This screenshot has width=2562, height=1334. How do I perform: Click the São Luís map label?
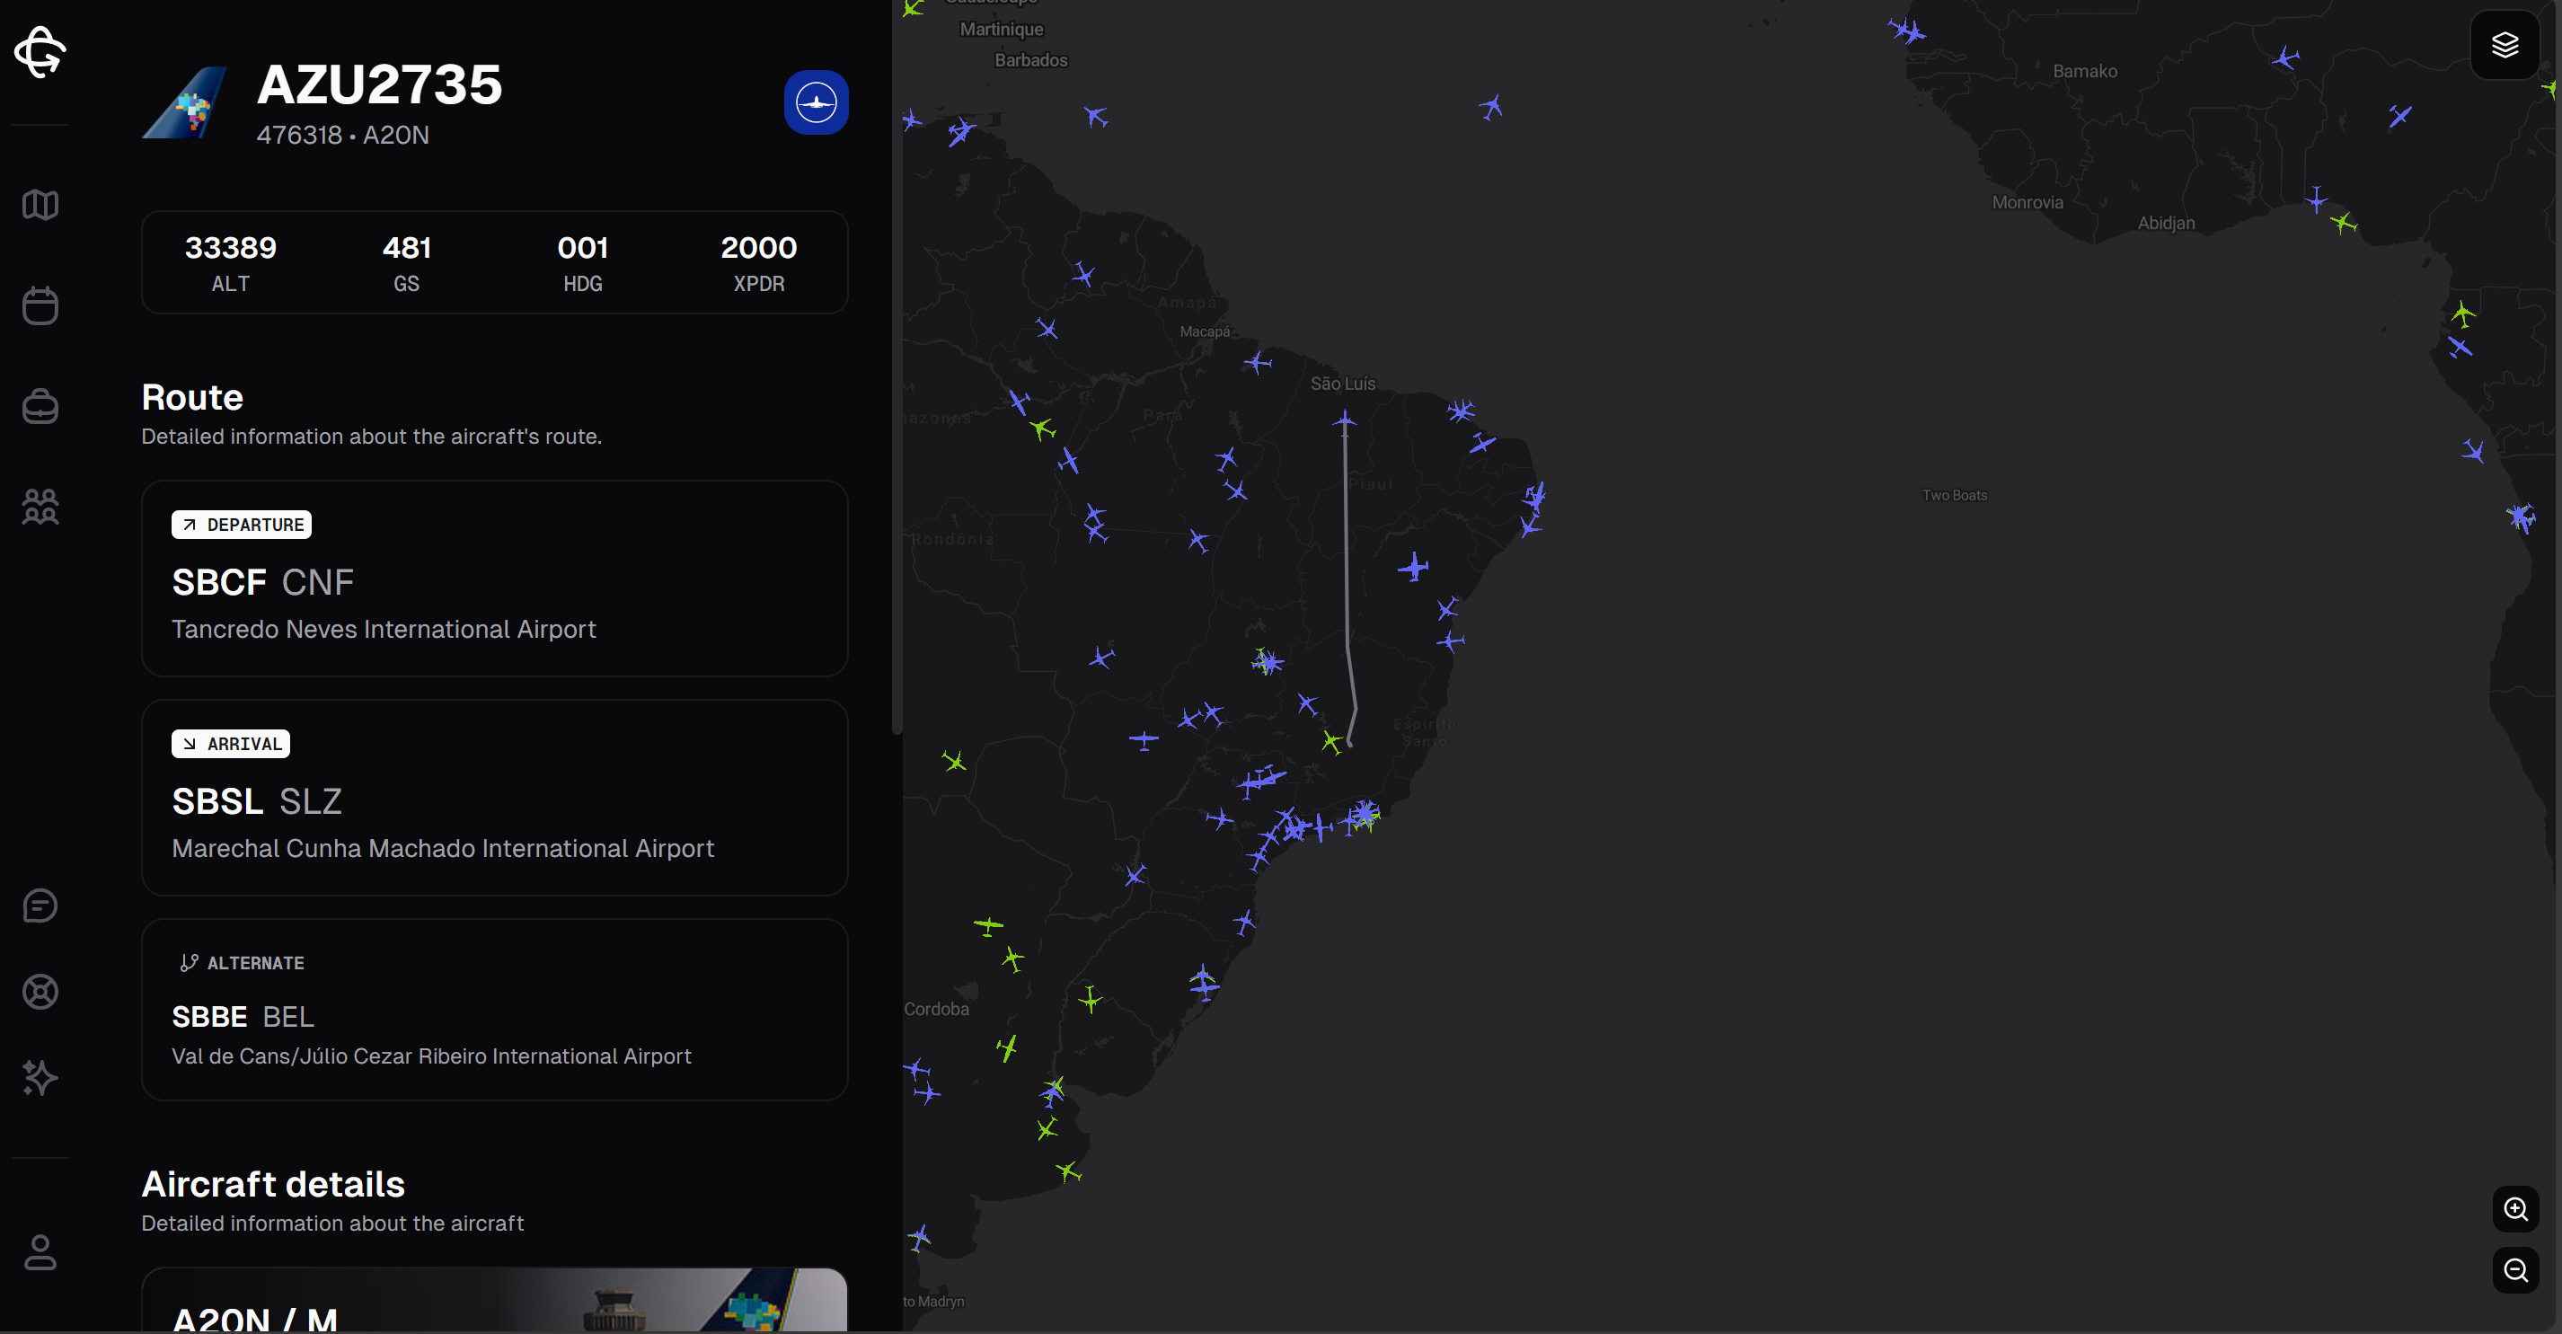click(1343, 383)
